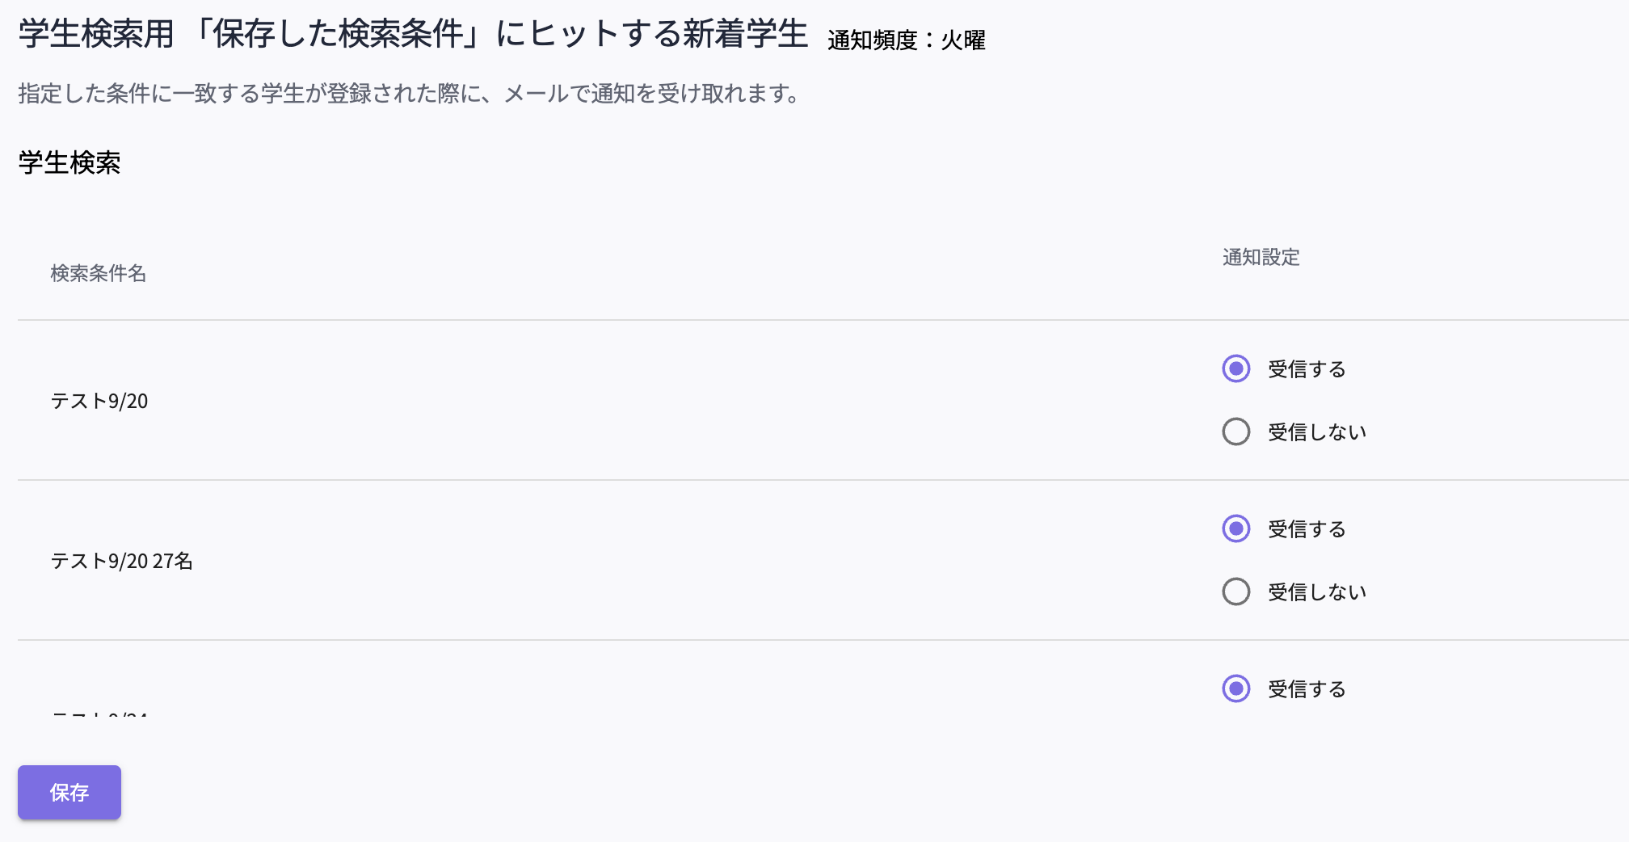Select 受信しない for テスト9/20 27名

coord(1235,592)
